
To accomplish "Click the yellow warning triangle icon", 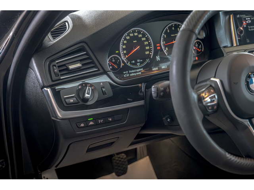I will [x=123, y=64].
